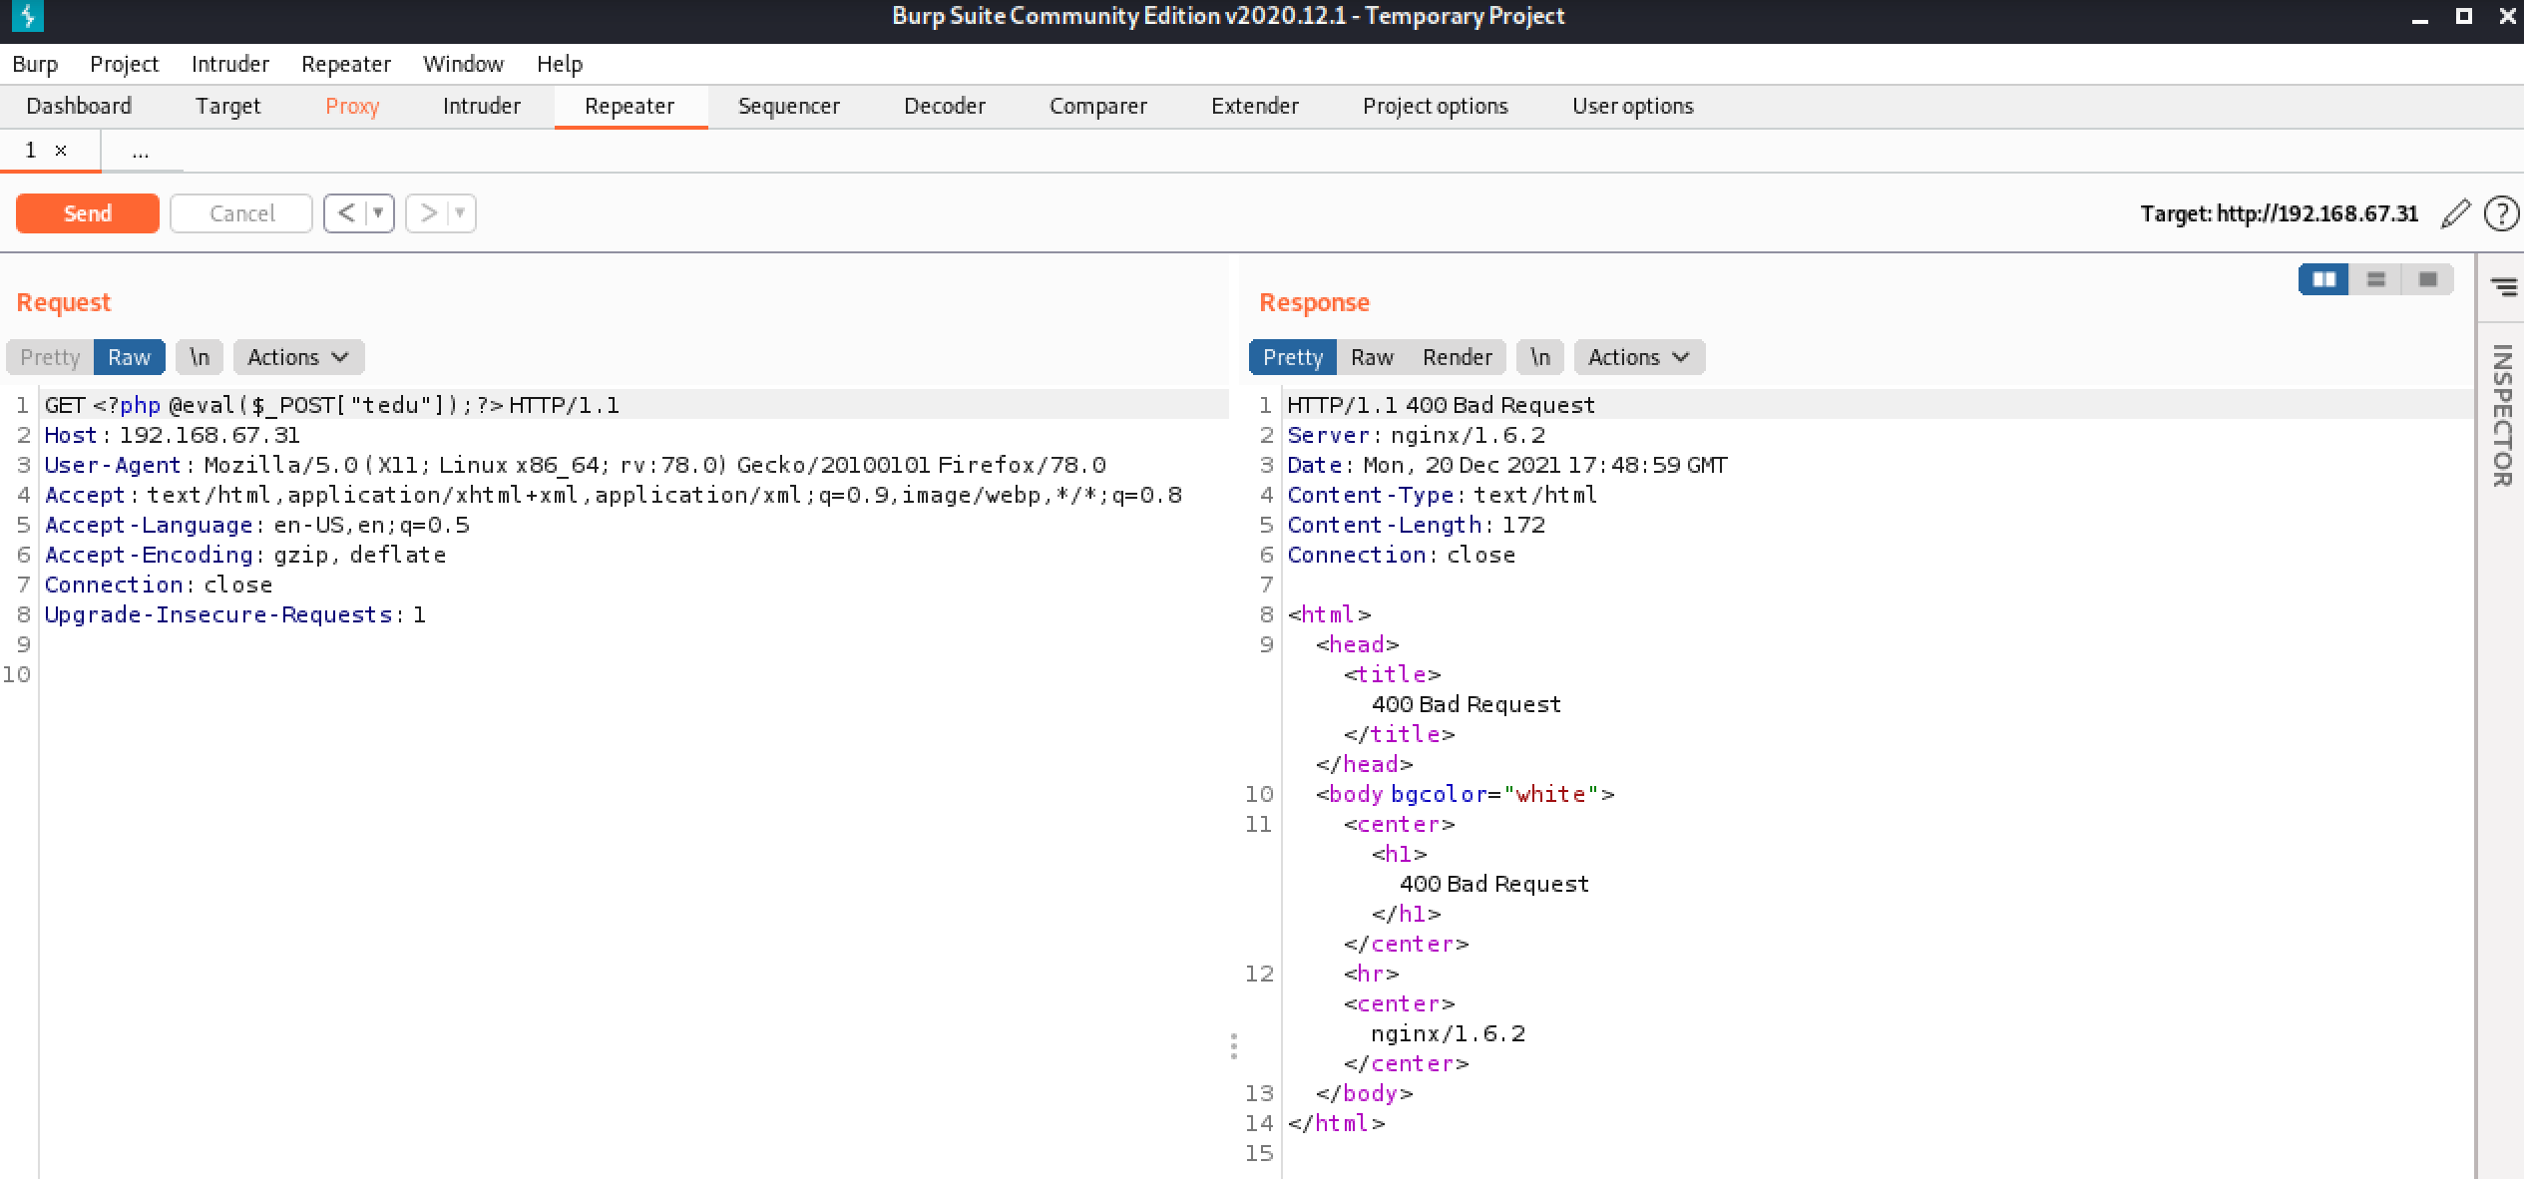Expand history dropdown beside back arrow
Viewport: 2524px width, 1179px height.
pos(378,213)
